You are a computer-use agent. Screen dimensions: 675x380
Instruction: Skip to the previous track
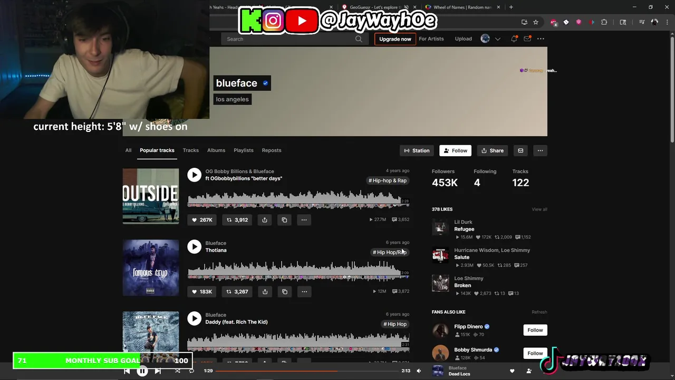127,371
